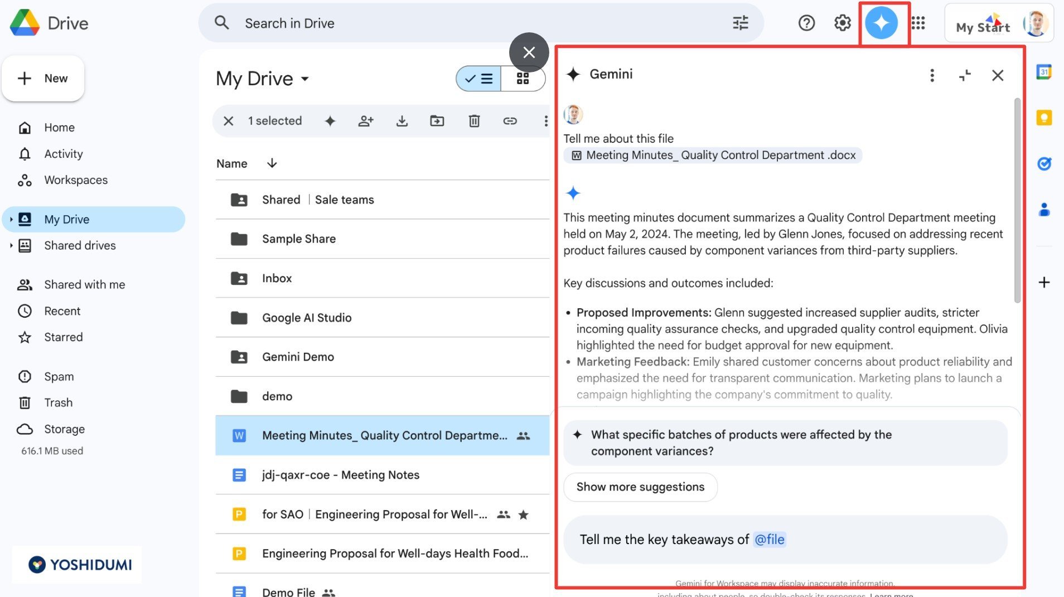The width and height of the screenshot is (1064, 597).
Task: Share the selected file
Action: 366,121
